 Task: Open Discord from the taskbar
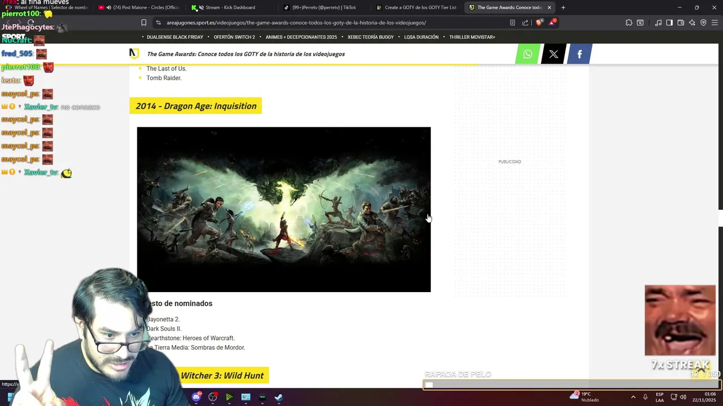(x=196, y=397)
